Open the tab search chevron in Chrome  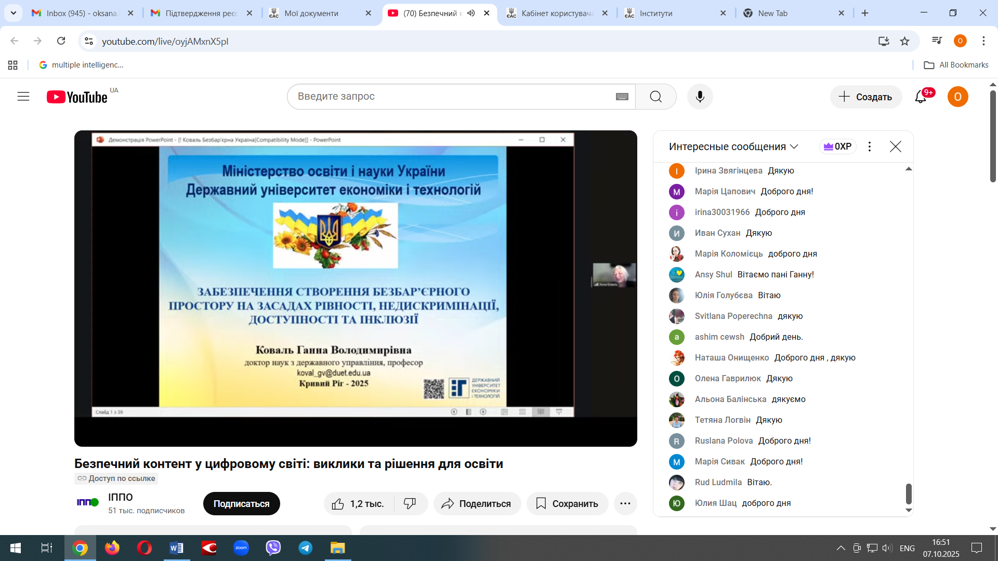(x=13, y=13)
